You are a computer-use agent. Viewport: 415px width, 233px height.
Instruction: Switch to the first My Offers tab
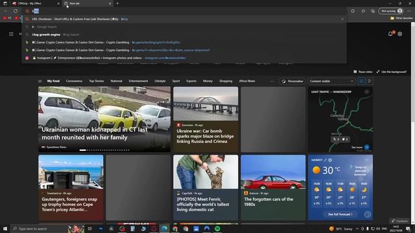point(36,3)
